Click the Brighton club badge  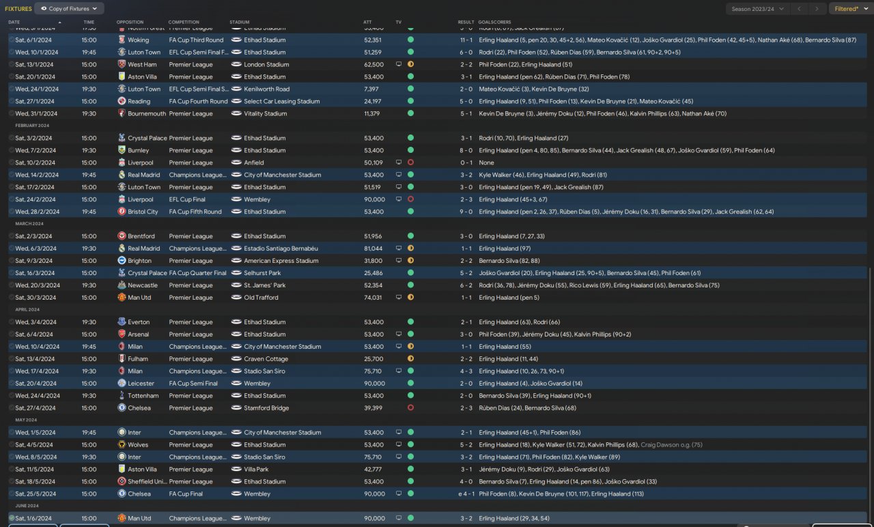pyautogui.click(x=122, y=261)
